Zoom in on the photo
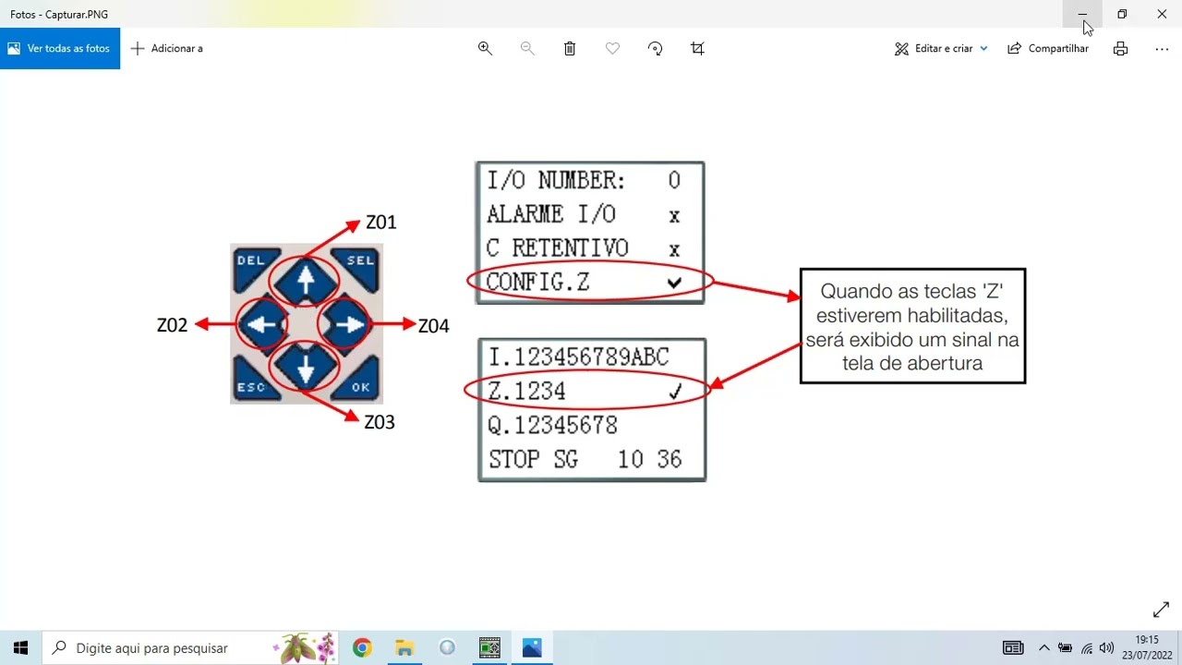This screenshot has width=1182, height=665. coord(485,48)
